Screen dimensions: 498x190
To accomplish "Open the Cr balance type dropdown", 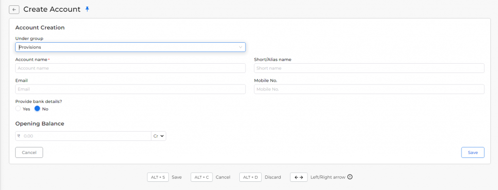I will [159, 136].
